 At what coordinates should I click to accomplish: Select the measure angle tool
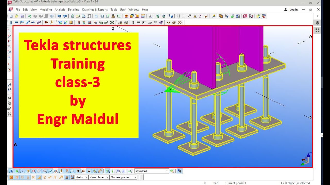[x=195, y=16]
